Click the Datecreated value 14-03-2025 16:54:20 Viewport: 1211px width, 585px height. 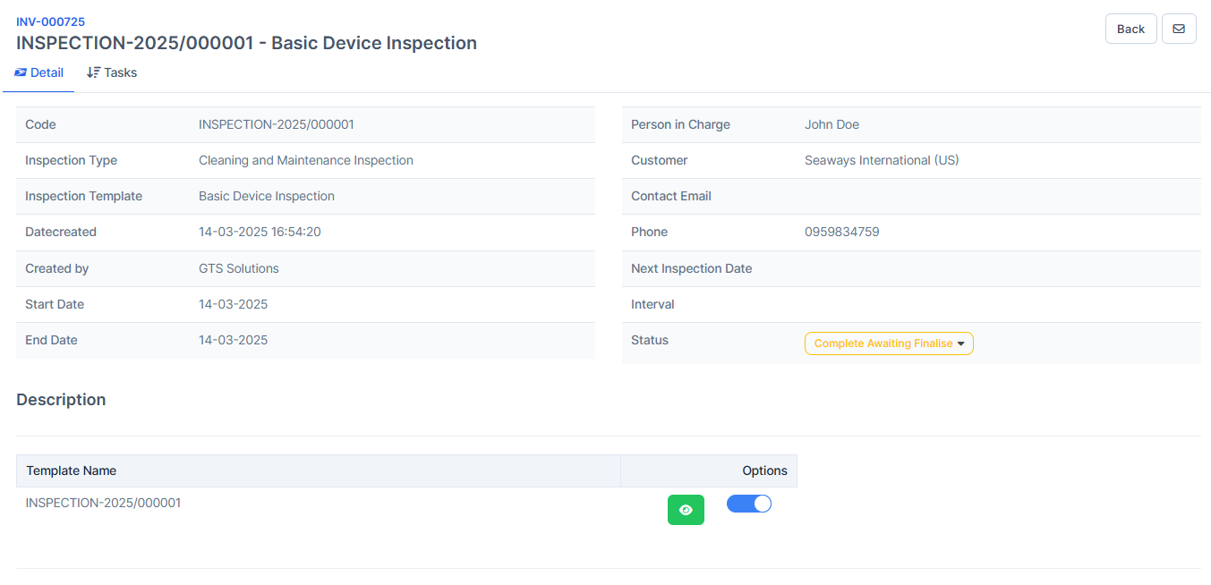[260, 232]
